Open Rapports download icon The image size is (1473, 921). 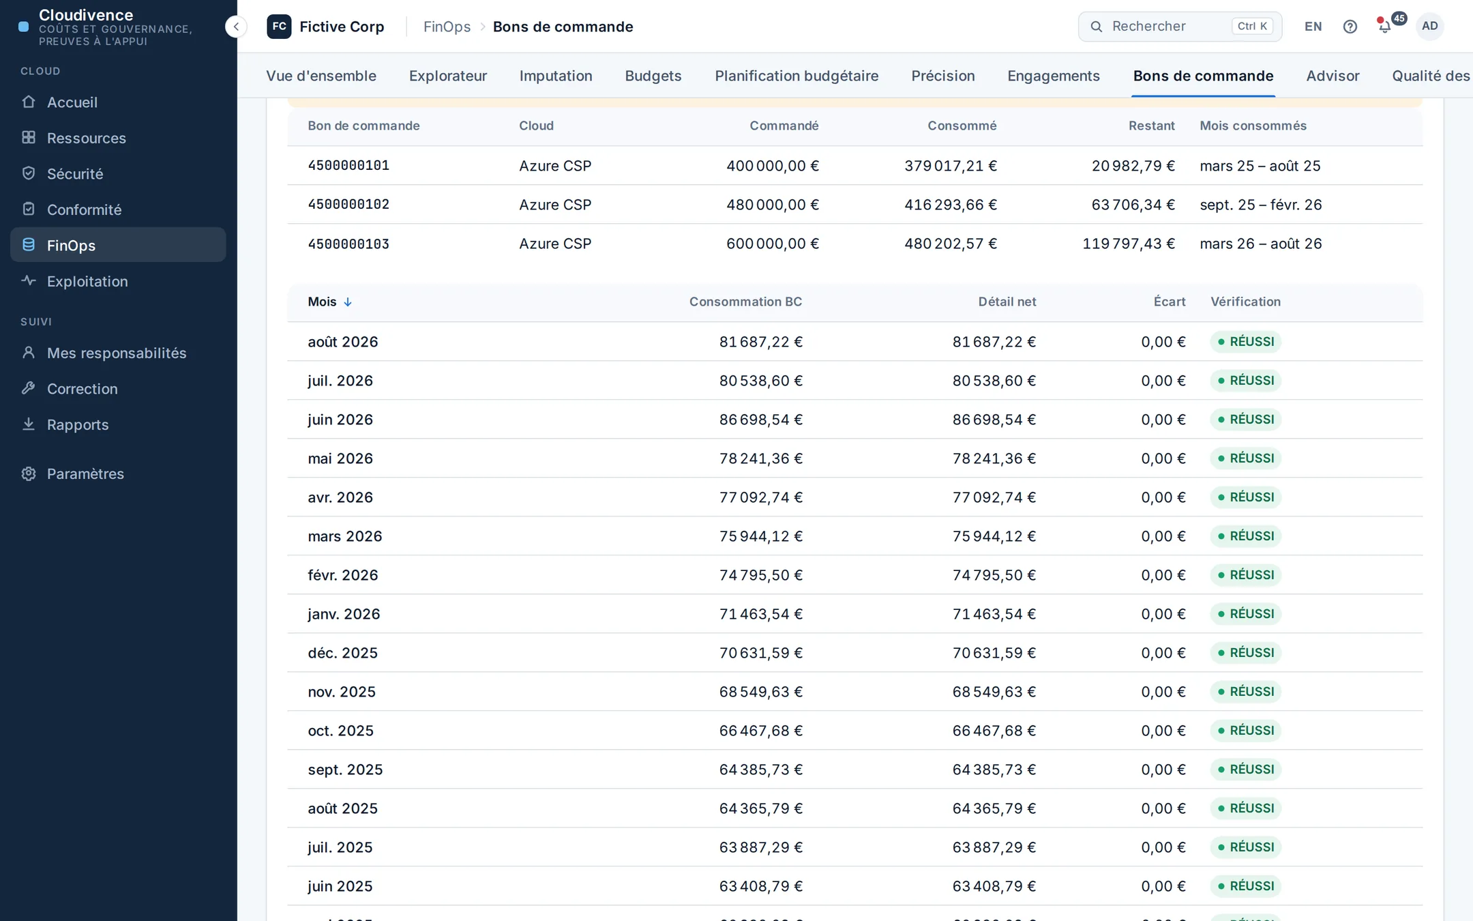[x=29, y=424]
